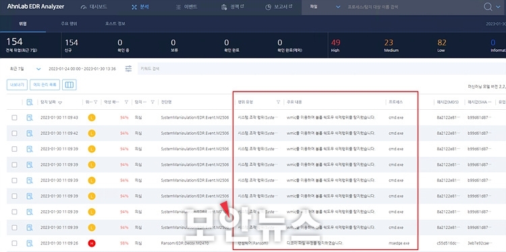Click the msedge.exe process cell
Viewport: 506px width, 252px height.
point(399,243)
